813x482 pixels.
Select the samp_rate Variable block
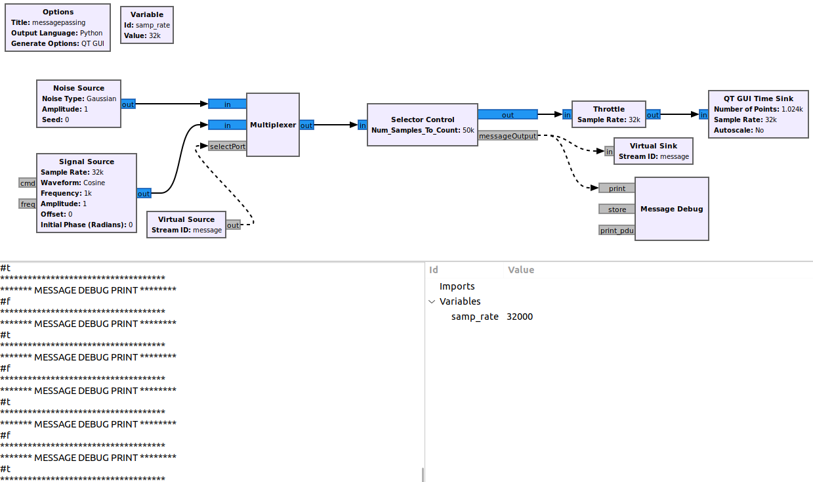pos(147,25)
